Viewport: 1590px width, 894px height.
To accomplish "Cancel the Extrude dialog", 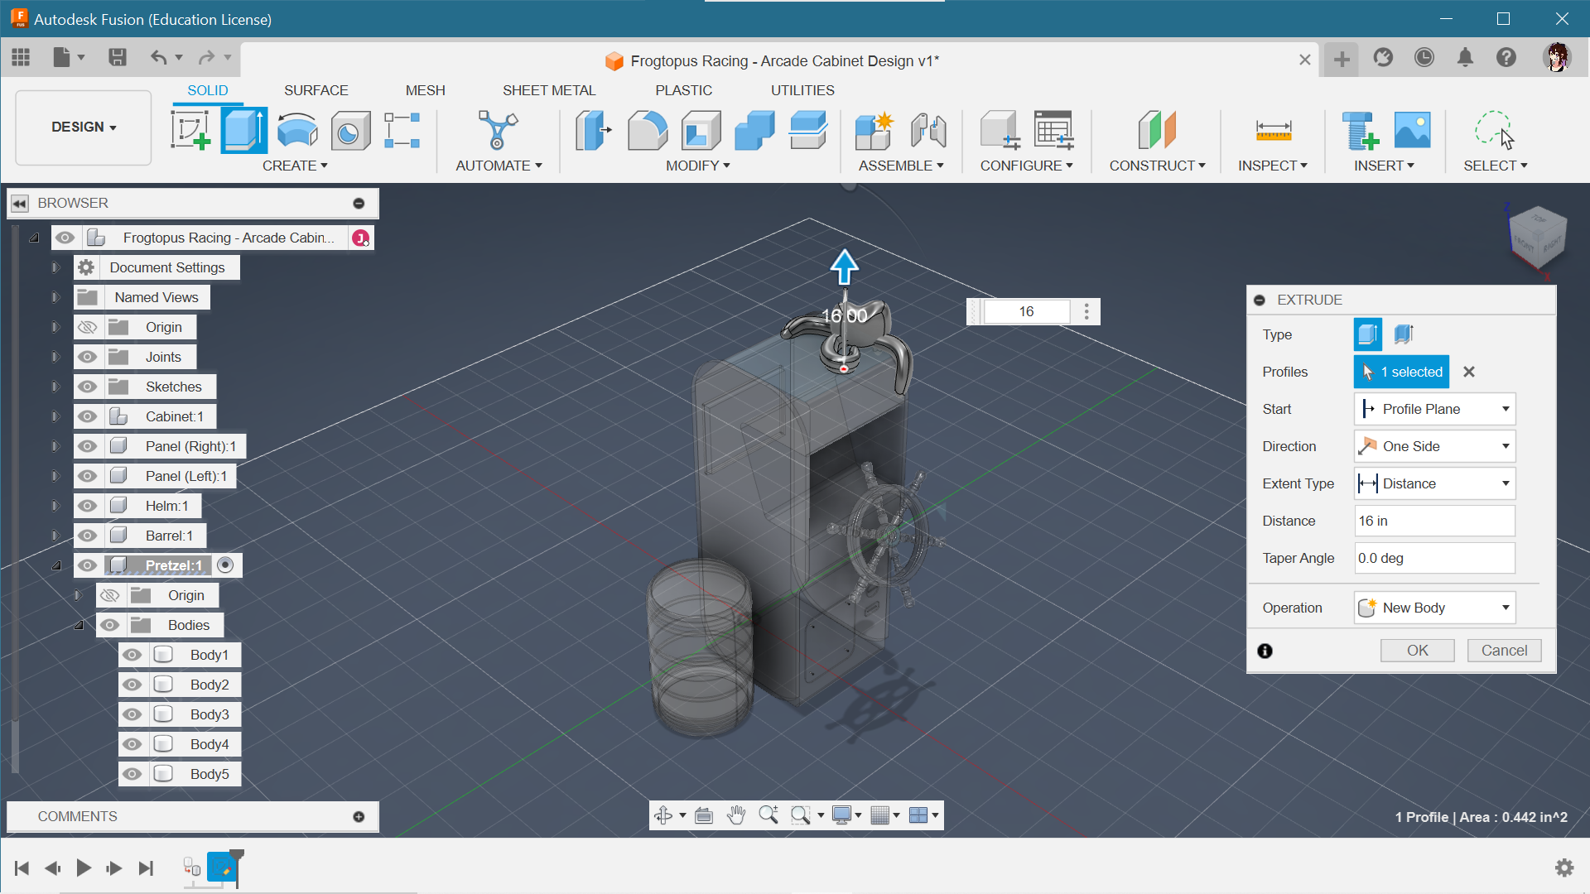I will (1504, 651).
